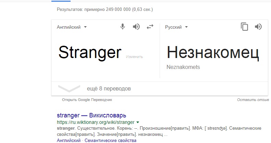Screen dimensions: 271x143
Task: Open the Русский target language dropdown
Action: pyautogui.click(x=176, y=27)
